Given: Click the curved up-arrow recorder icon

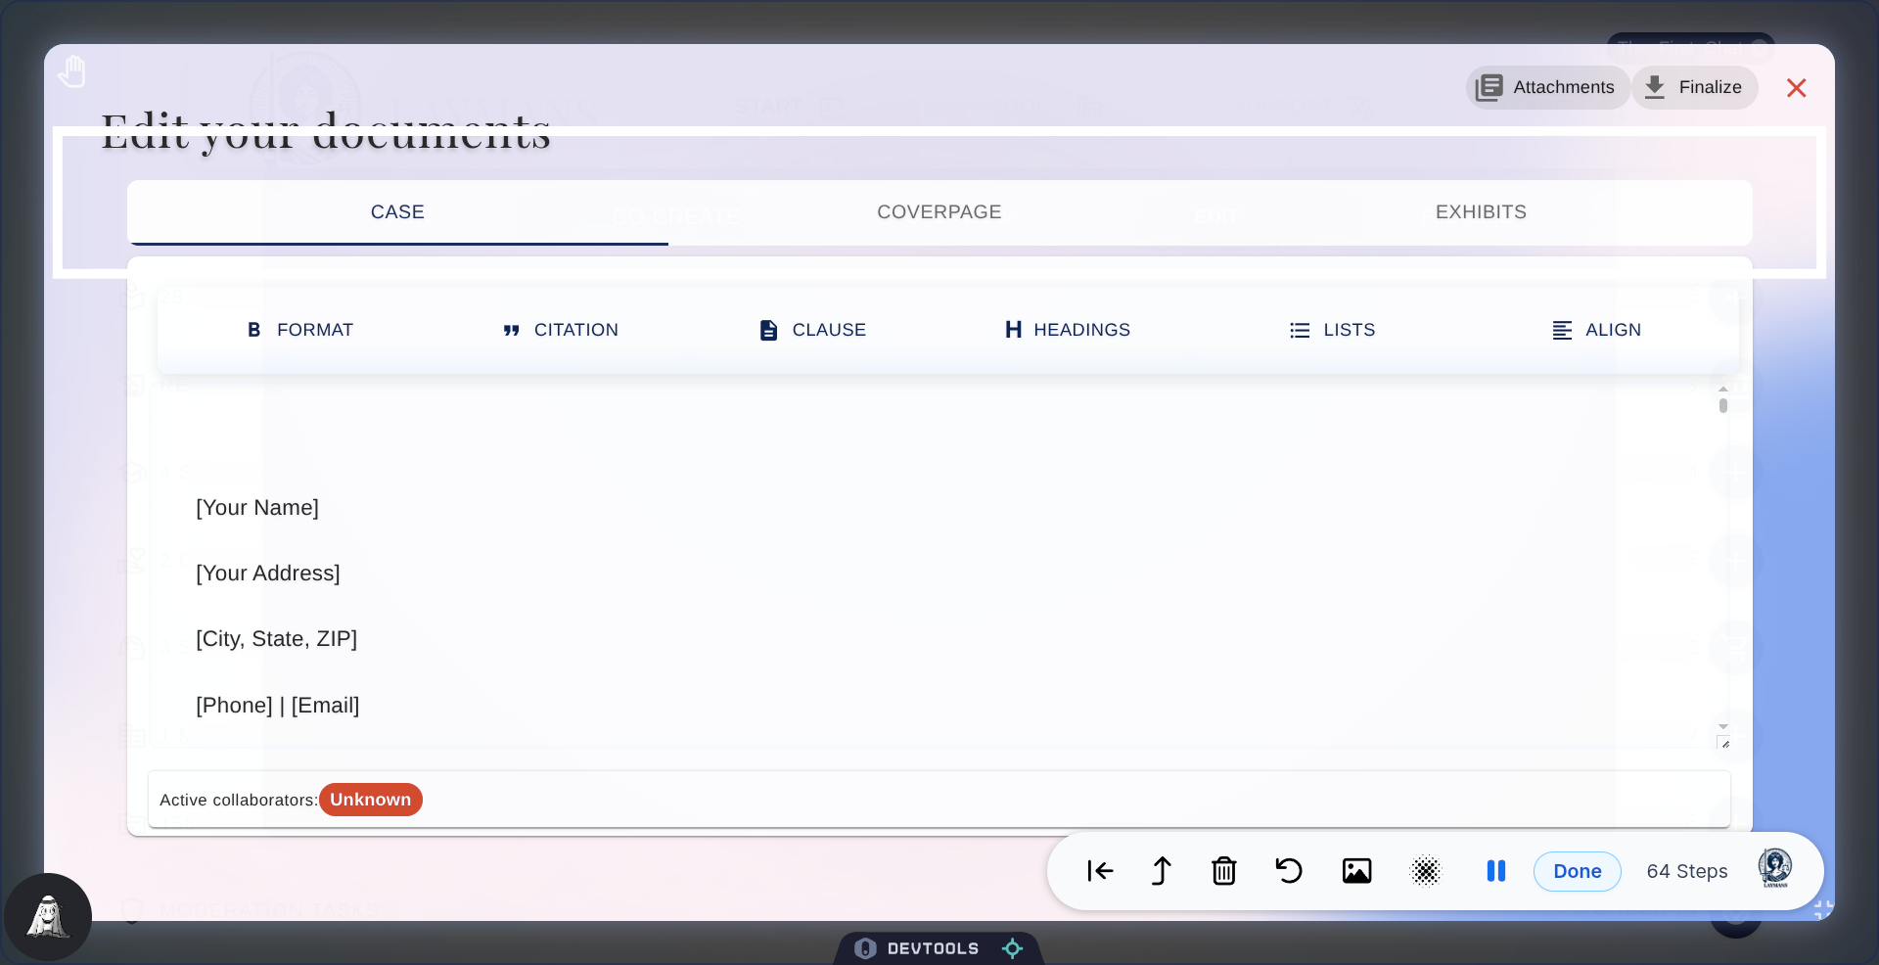Looking at the screenshot, I should tap(1162, 871).
